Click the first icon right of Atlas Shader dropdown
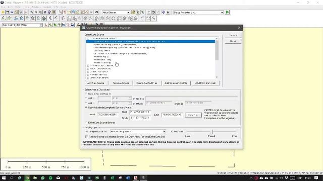The height and width of the screenshot is (181, 323). pos(134,12)
